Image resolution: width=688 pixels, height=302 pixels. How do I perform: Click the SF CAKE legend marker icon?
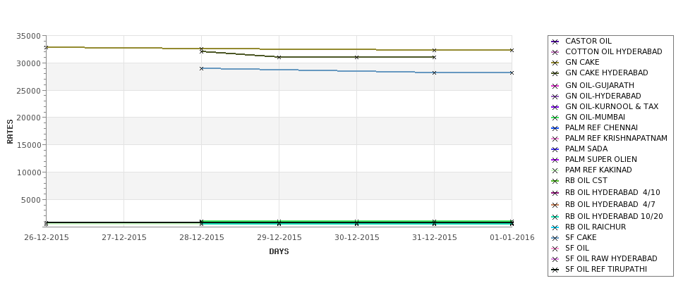[555, 238]
